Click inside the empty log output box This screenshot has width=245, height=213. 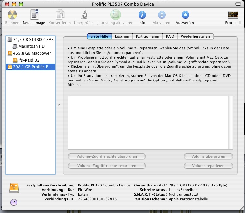click(x=148, y=123)
